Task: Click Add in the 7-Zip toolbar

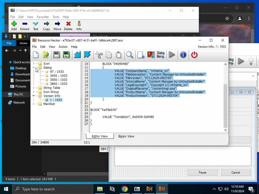Action: pos(14,26)
